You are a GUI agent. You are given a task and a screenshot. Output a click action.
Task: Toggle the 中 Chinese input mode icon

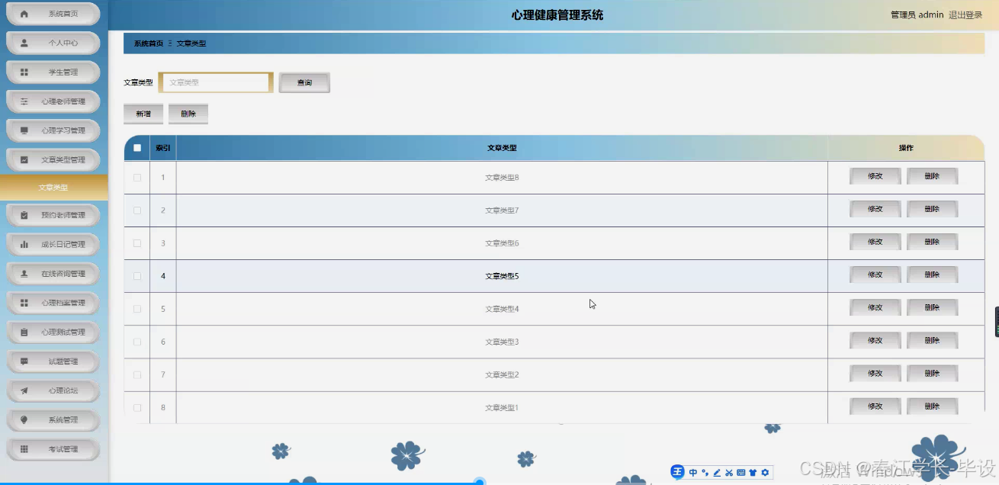click(x=693, y=473)
